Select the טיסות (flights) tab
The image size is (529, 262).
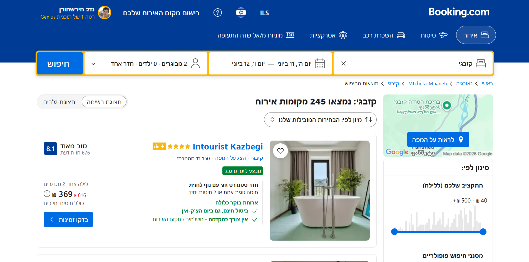pos(434,35)
